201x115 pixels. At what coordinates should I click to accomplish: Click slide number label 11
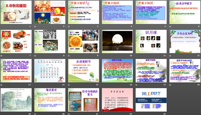pyautogui.click(x=164, y=56)
